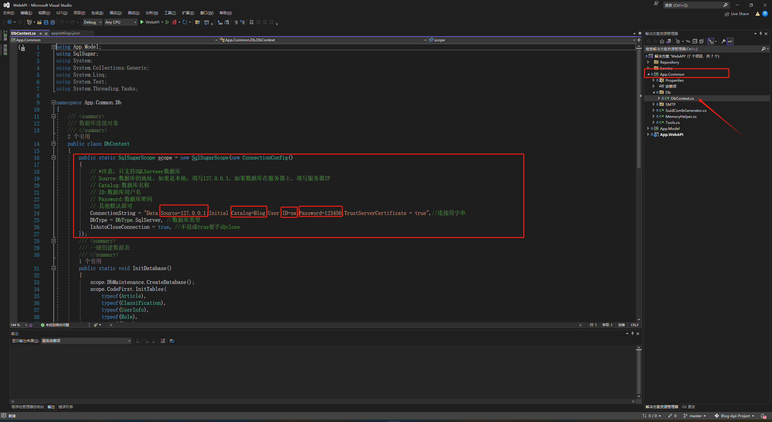Image resolution: width=772 pixels, height=422 pixels.
Task: Click the 2 个引用 CodeLens link
Action: (x=79, y=137)
